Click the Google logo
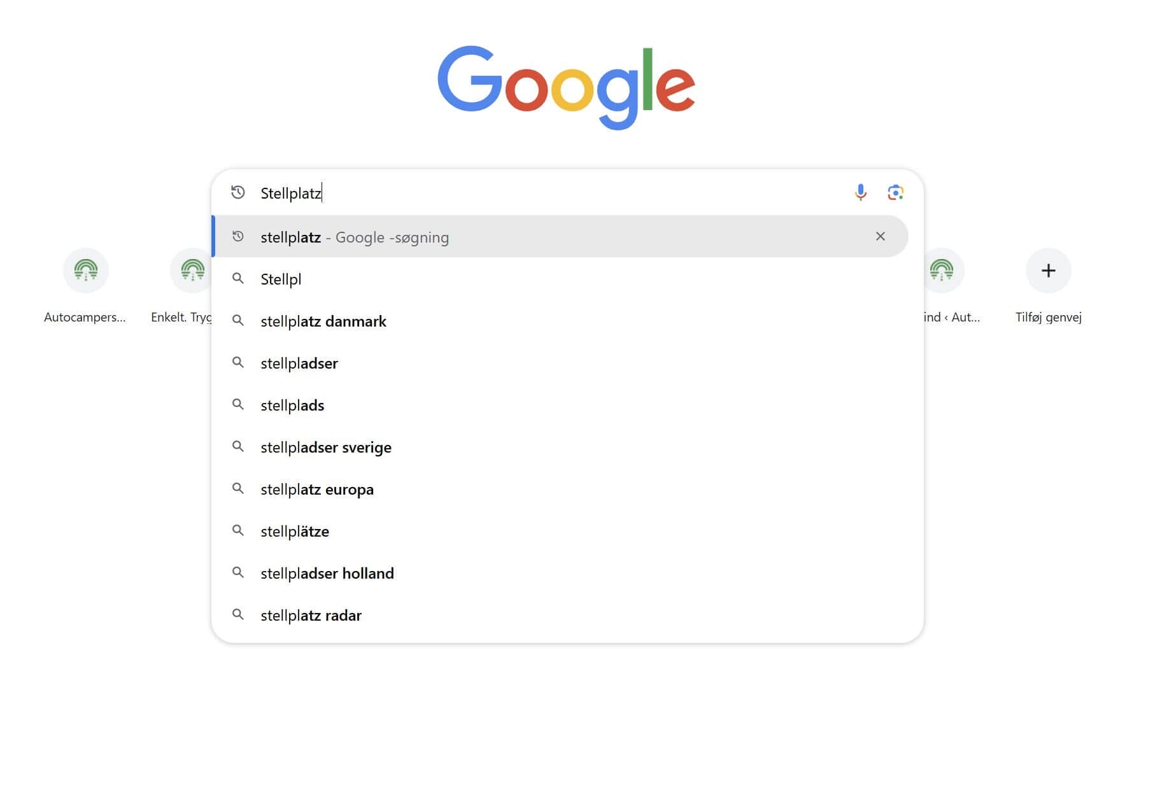 click(x=566, y=87)
